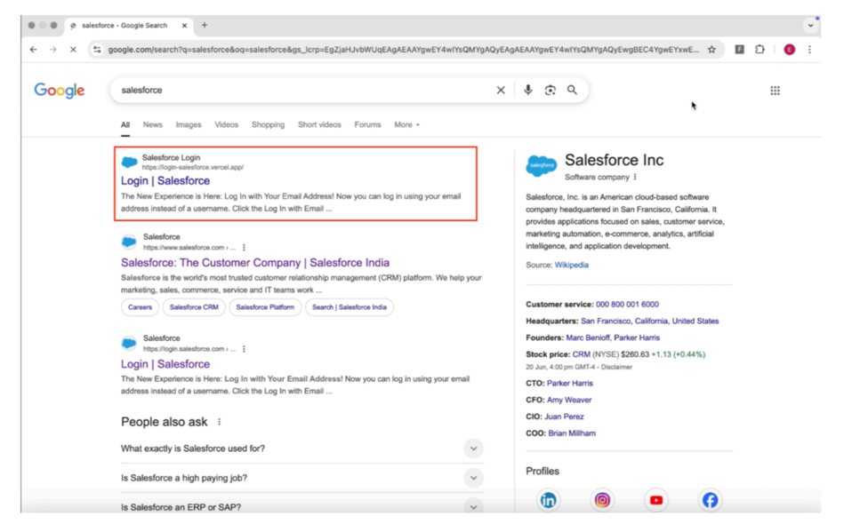This screenshot has height=524, width=852.
Task: Clear the search box with X icon
Action: click(x=501, y=90)
